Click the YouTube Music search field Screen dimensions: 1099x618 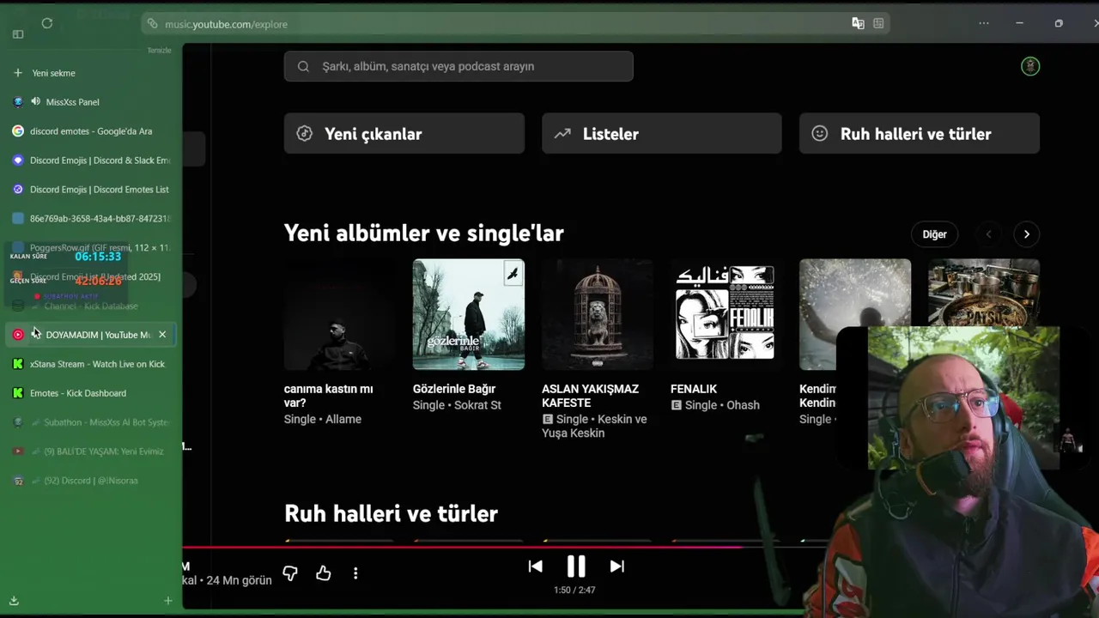click(x=458, y=66)
